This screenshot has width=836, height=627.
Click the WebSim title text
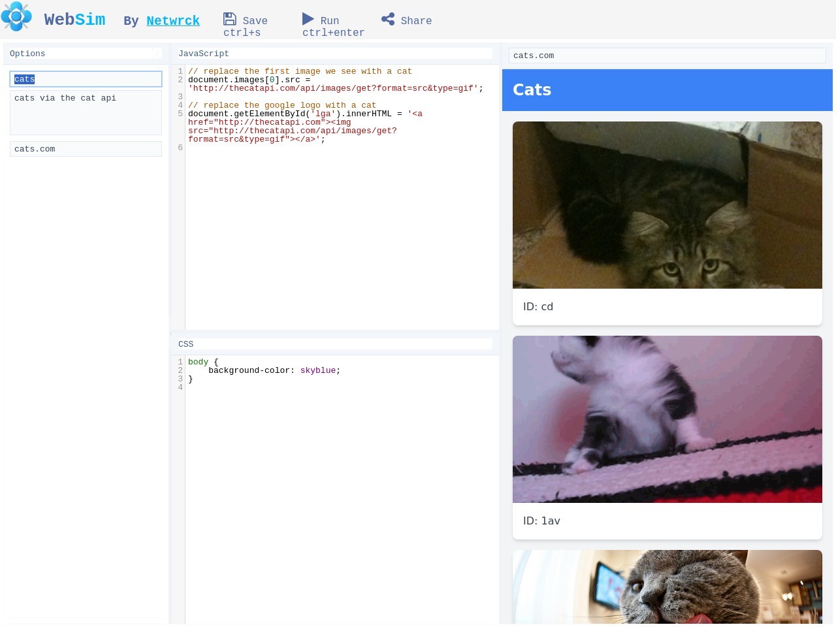point(74,20)
